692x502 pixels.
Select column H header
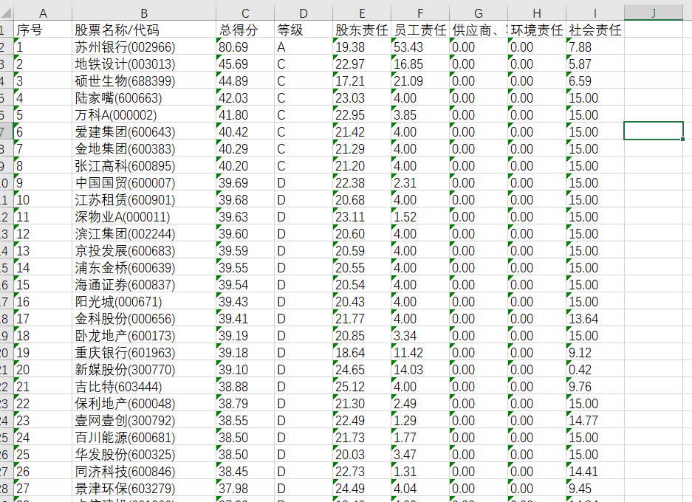pyautogui.click(x=536, y=13)
